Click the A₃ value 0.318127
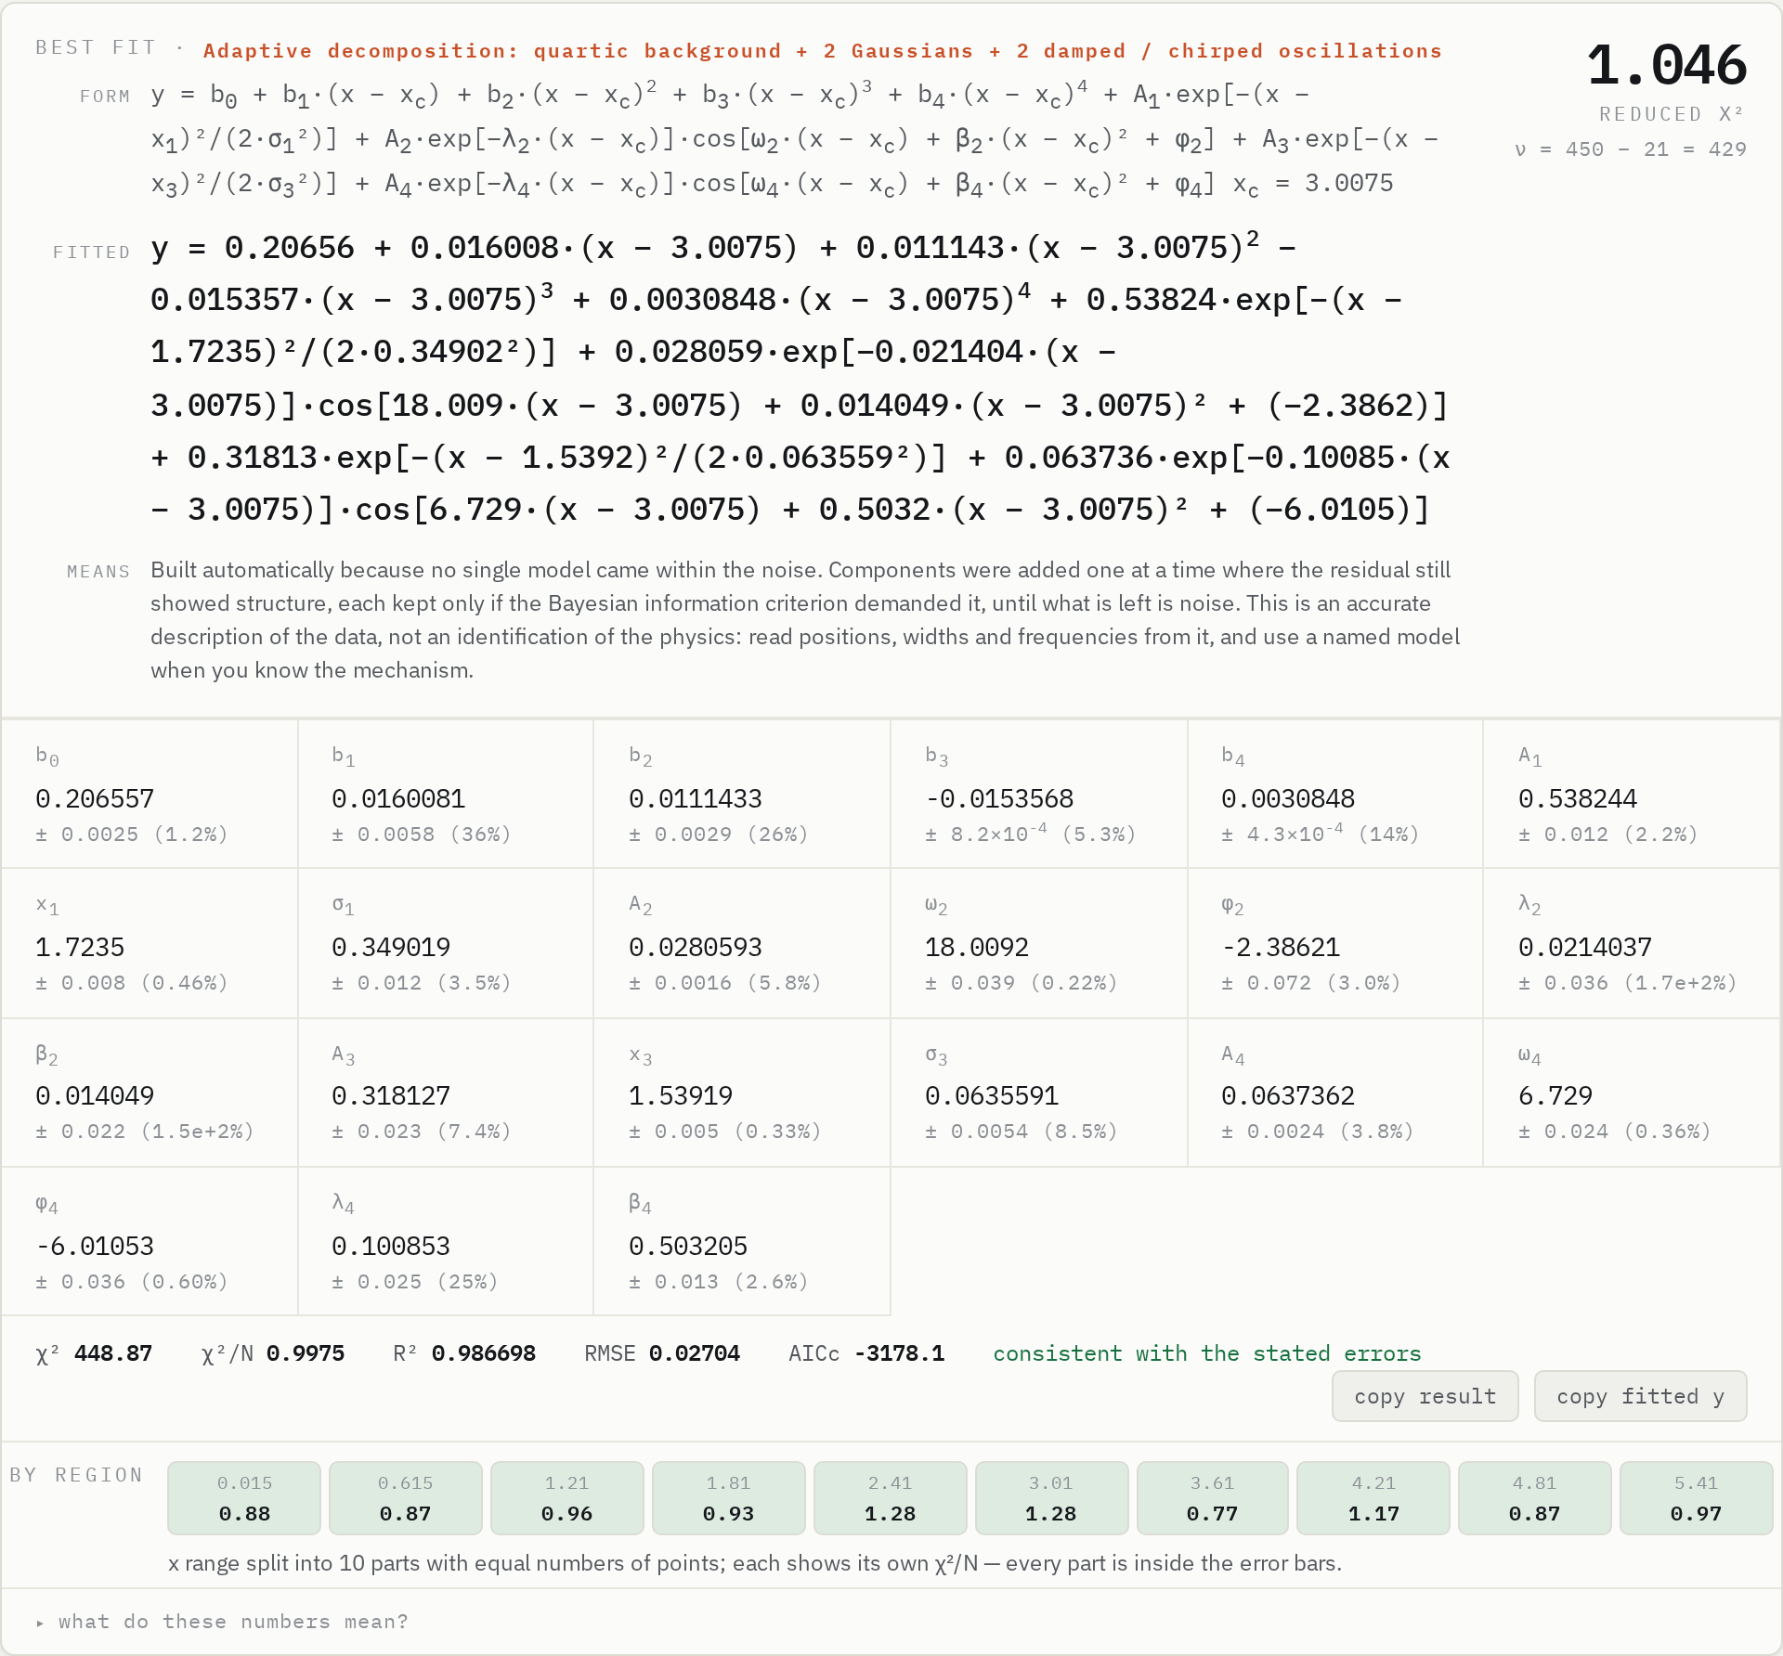1783x1656 pixels. coord(391,1096)
